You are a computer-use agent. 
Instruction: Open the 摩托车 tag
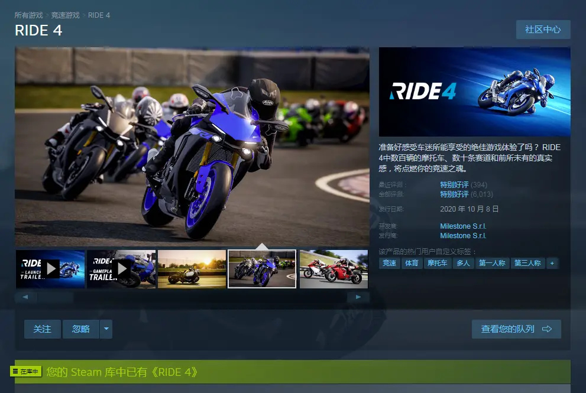click(437, 263)
